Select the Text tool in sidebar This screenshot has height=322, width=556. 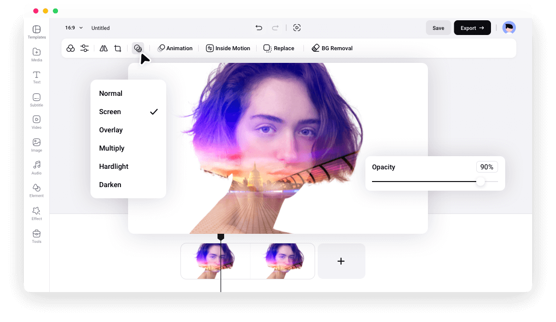pyautogui.click(x=37, y=77)
